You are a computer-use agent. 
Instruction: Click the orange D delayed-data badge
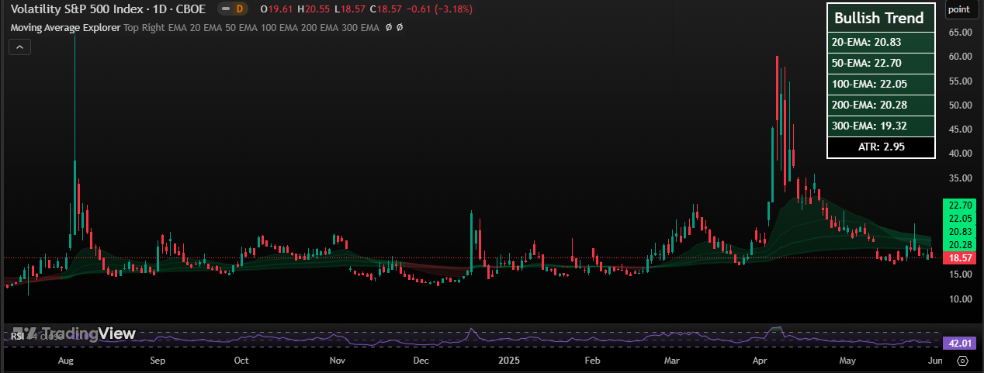coord(240,9)
